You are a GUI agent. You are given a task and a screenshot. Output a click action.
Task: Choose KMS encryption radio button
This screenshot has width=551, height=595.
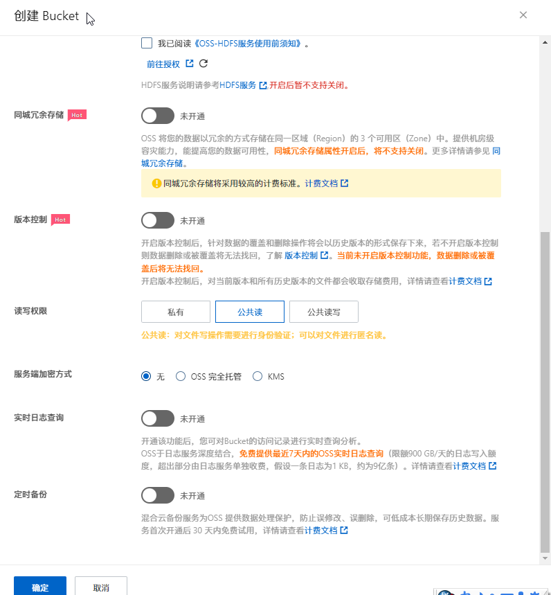(x=258, y=377)
